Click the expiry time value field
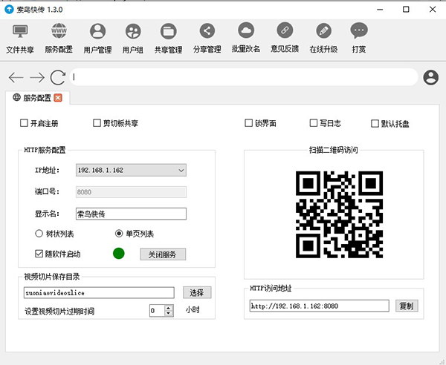The height and width of the screenshot is (365, 446). (158, 311)
